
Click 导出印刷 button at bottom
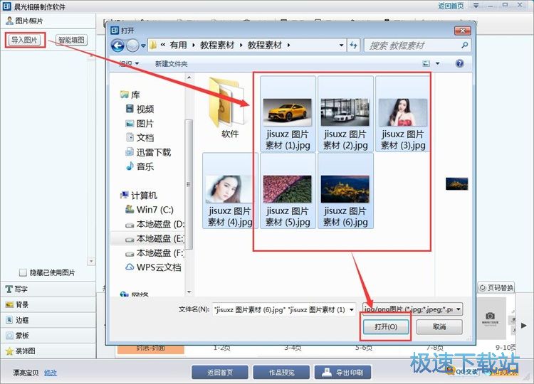pos(342,373)
